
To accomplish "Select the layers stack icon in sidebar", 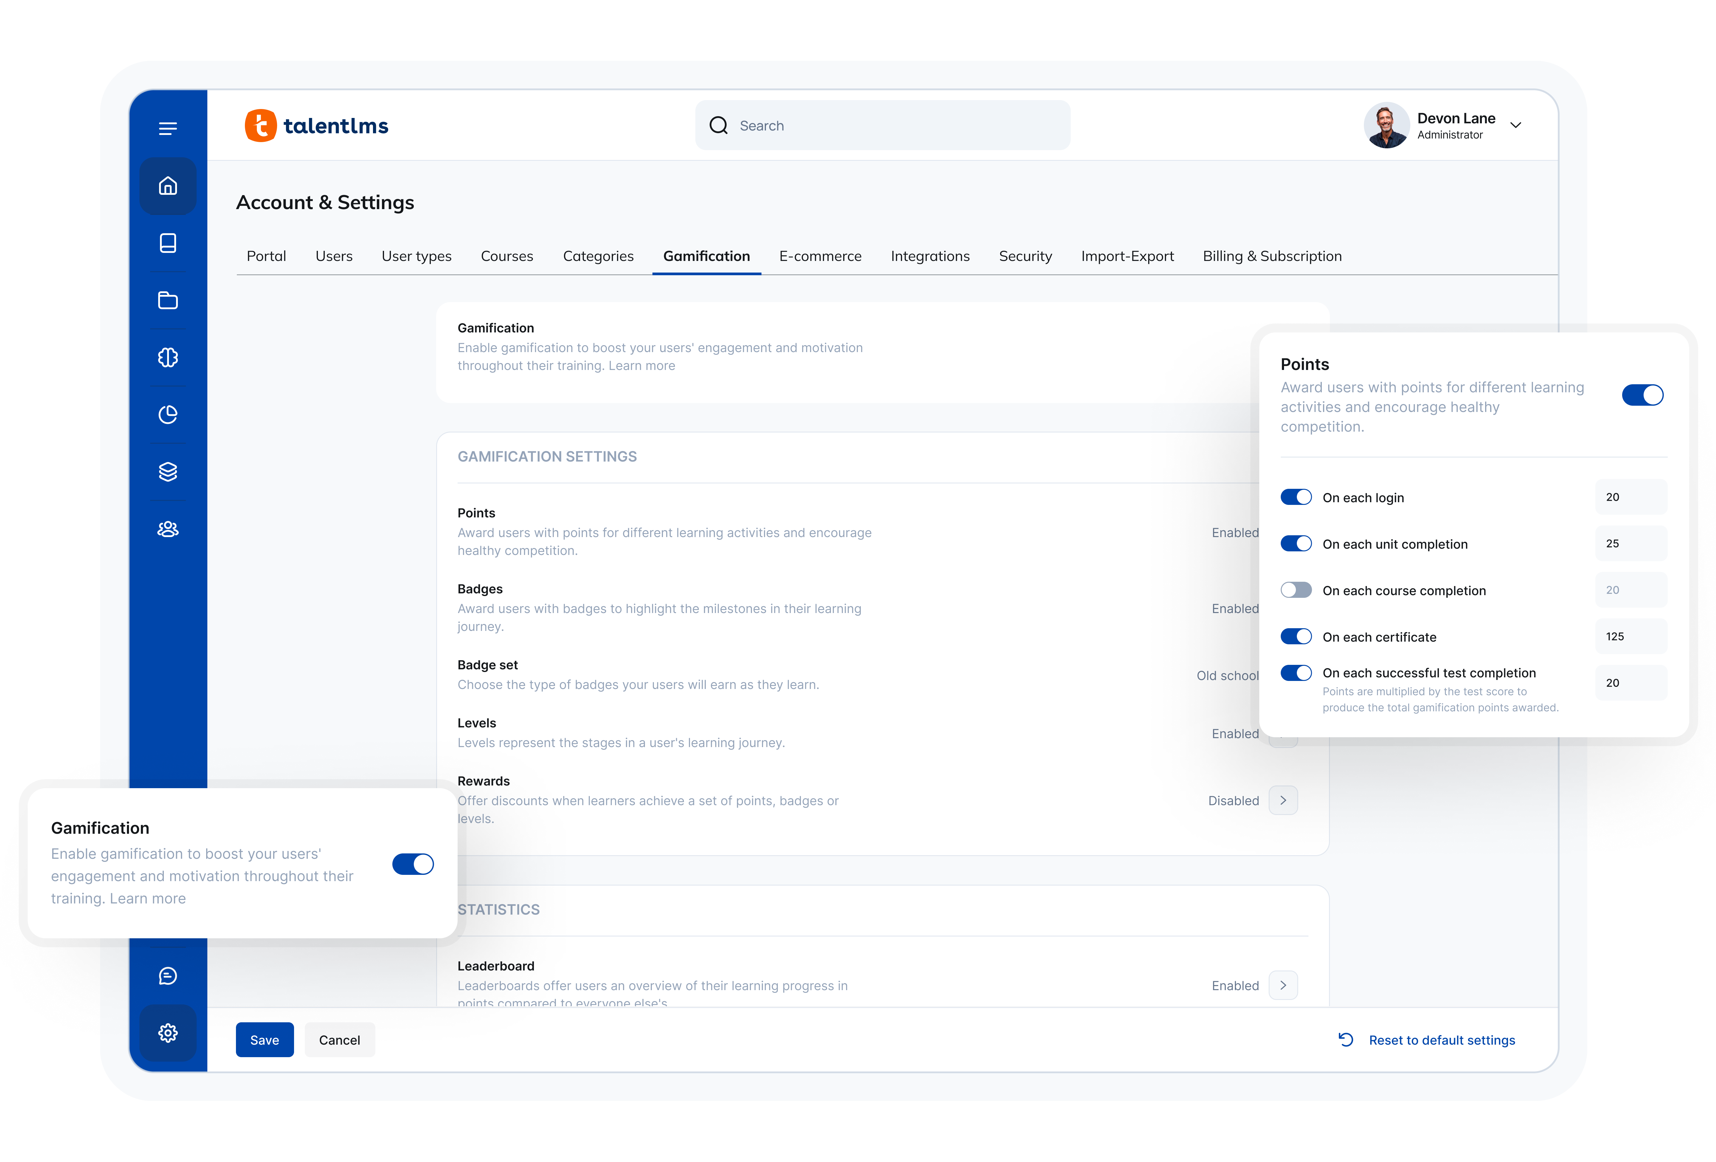I will tap(168, 472).
